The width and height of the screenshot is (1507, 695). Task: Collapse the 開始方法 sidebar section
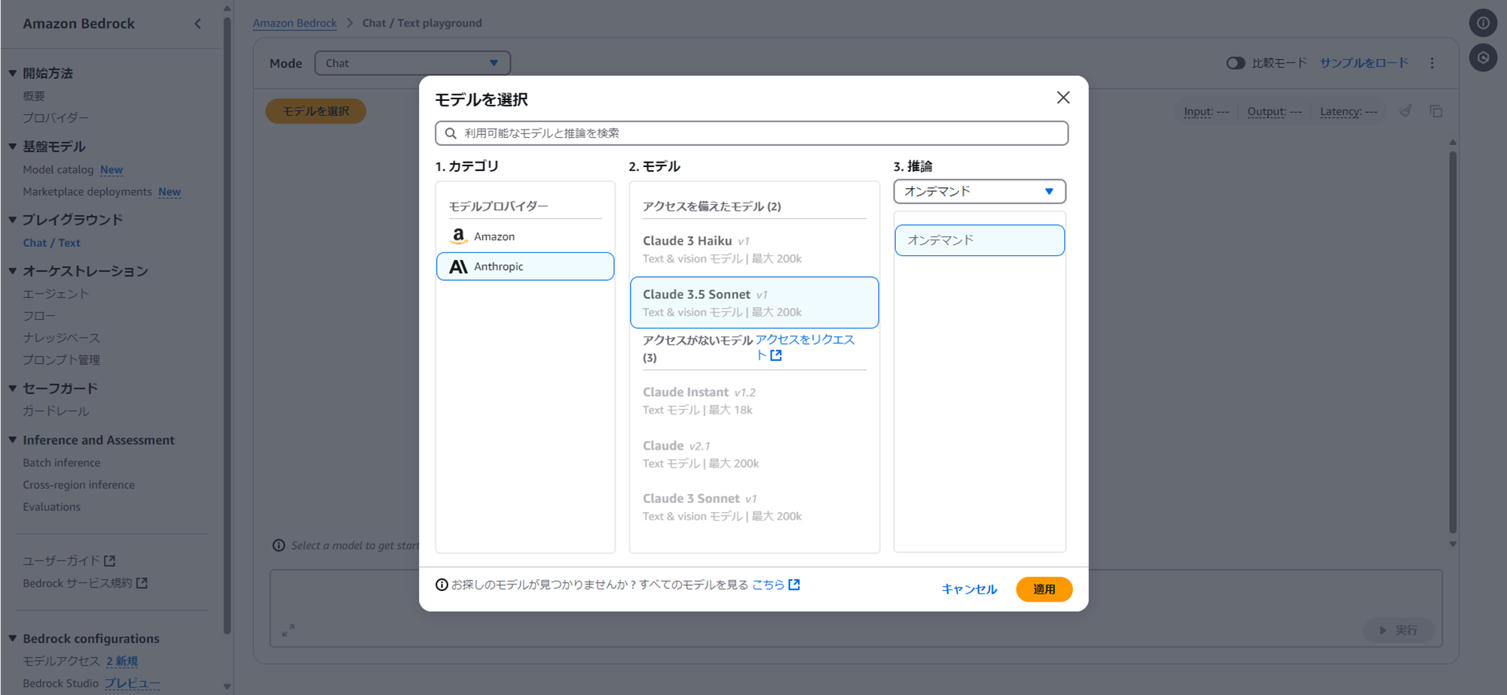click(13, 73)
